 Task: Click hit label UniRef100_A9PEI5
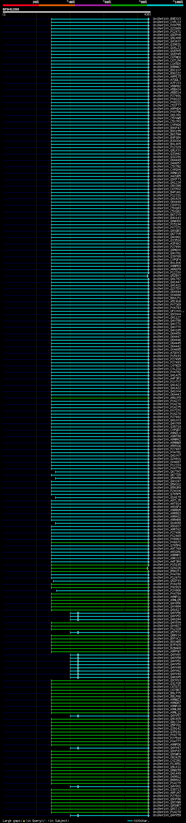point(167,77)
